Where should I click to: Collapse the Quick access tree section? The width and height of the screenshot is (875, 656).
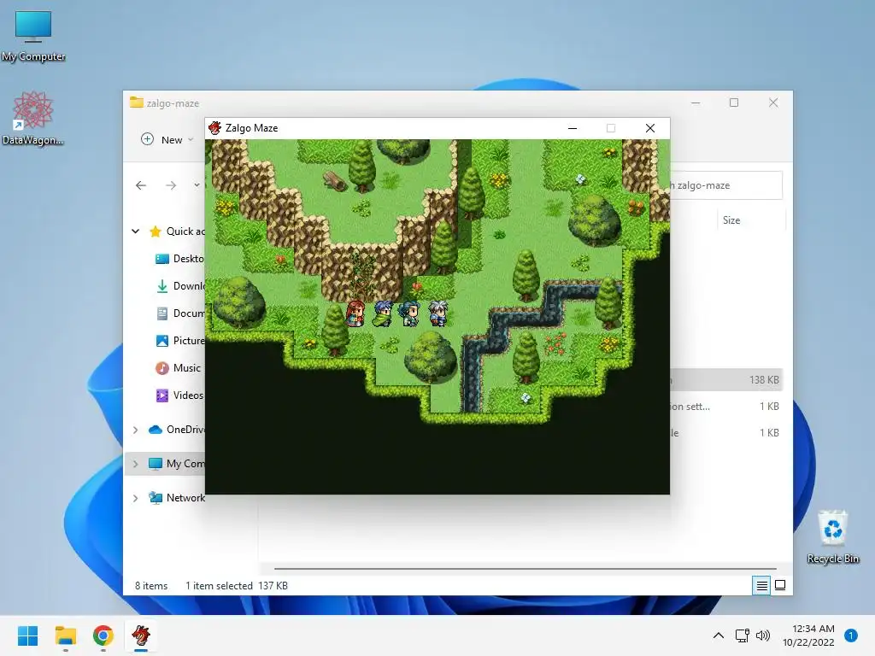tap(136, 231)
